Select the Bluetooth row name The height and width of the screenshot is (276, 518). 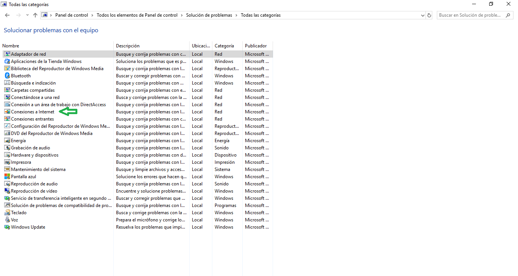[x=21, y=76]
